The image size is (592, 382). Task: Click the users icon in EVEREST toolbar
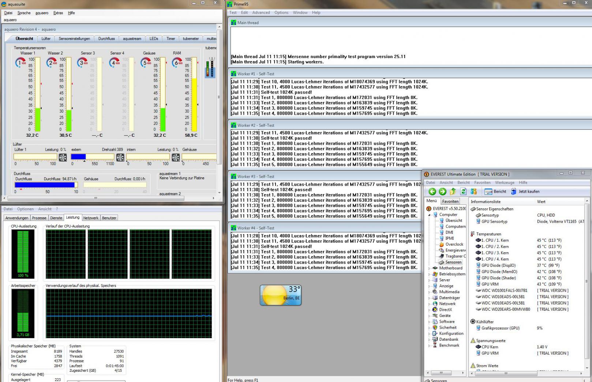click(x=474, y=192)
